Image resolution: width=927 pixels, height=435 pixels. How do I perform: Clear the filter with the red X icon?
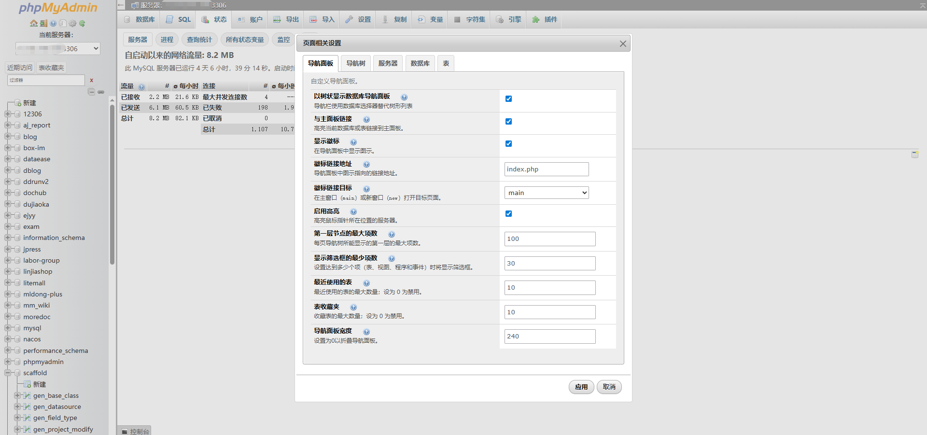(91, 80)
